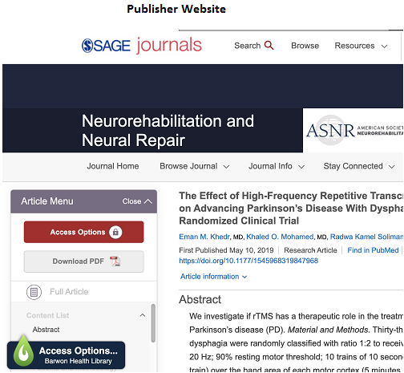The image size is (404, 373).
Task: Open author Eman M. Khedr's link
Action: click(204, 237)
